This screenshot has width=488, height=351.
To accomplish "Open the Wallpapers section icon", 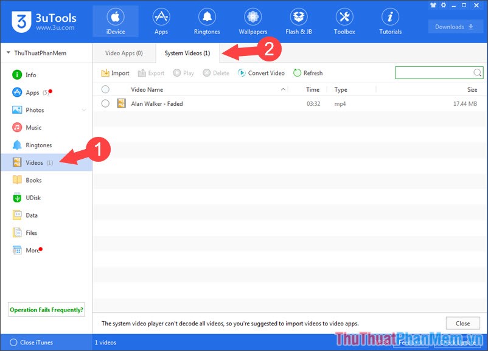I will (x=253, y=17).
